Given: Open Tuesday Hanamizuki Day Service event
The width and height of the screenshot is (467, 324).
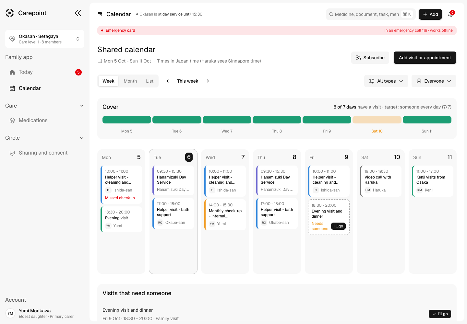Looking at the screenshot, I should pos(173,180).
